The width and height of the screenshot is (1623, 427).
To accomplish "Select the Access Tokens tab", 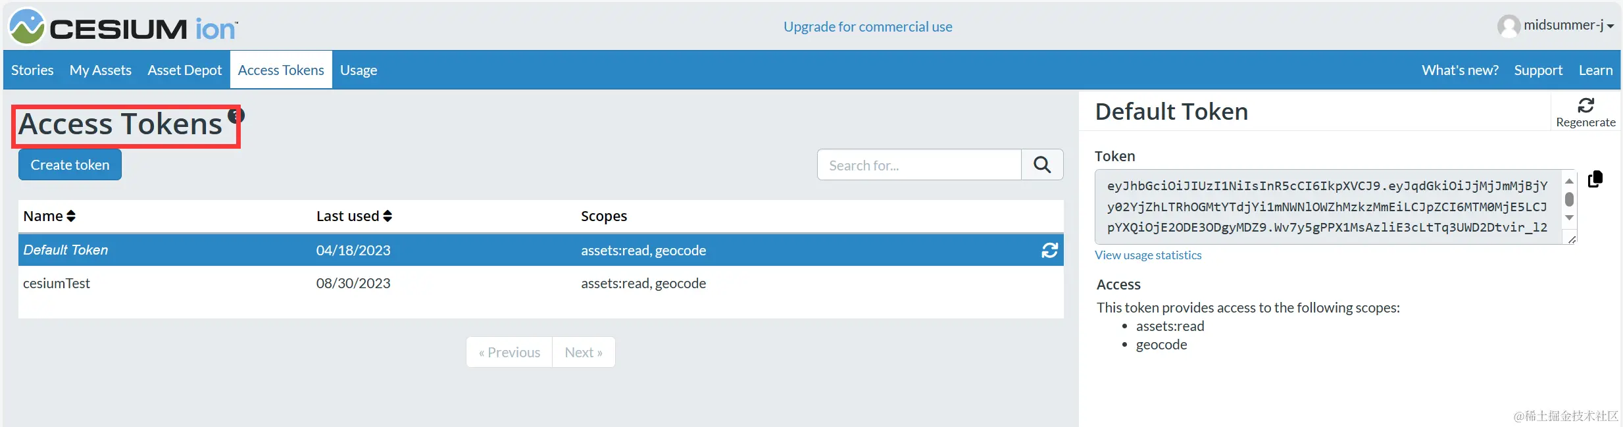I will [281, 70].
